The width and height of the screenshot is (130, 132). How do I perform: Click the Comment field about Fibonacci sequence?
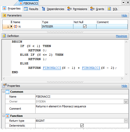coord(82,109)
